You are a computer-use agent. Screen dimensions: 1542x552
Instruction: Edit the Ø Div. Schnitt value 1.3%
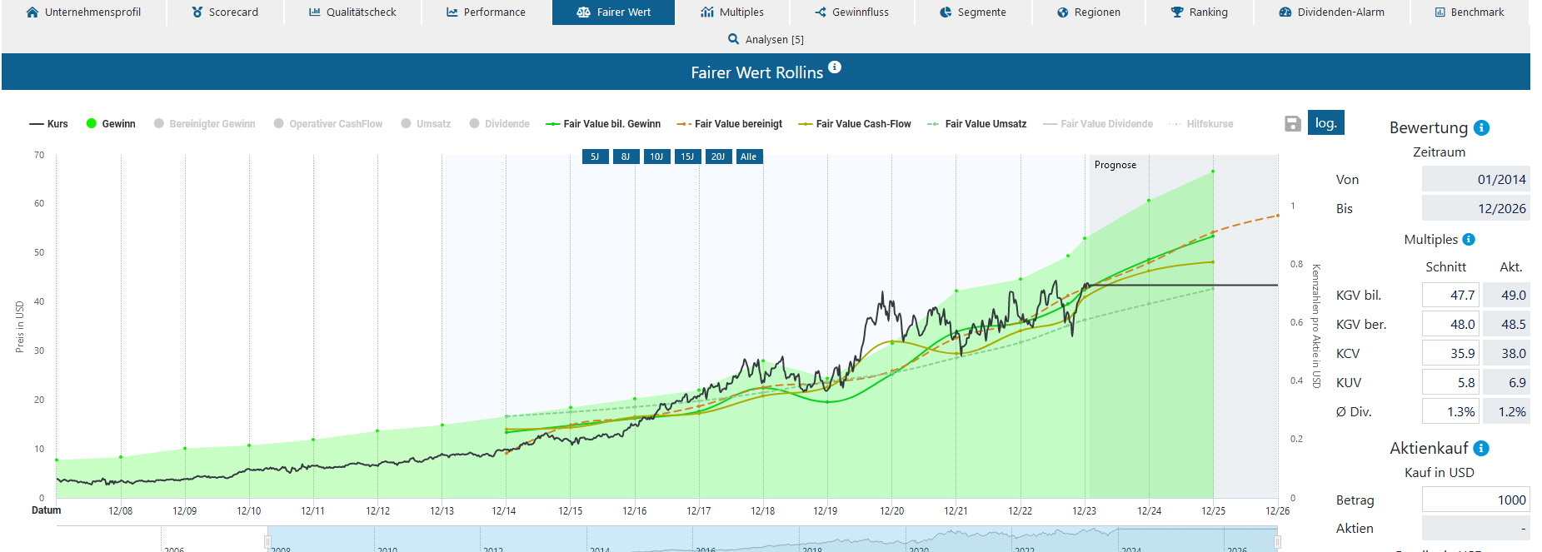pos(1450,411)
